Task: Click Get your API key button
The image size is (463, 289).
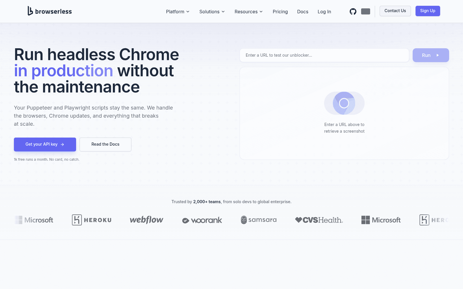Action: [x=45, y=144]
